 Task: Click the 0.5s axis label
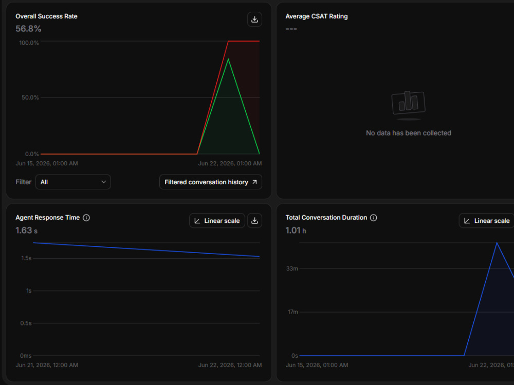click(26, 323)
